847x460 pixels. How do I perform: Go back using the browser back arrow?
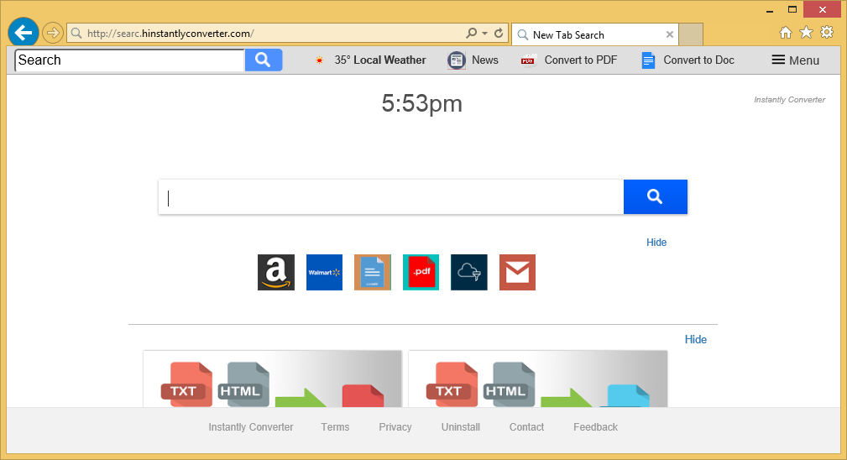[x=24, y=33]
